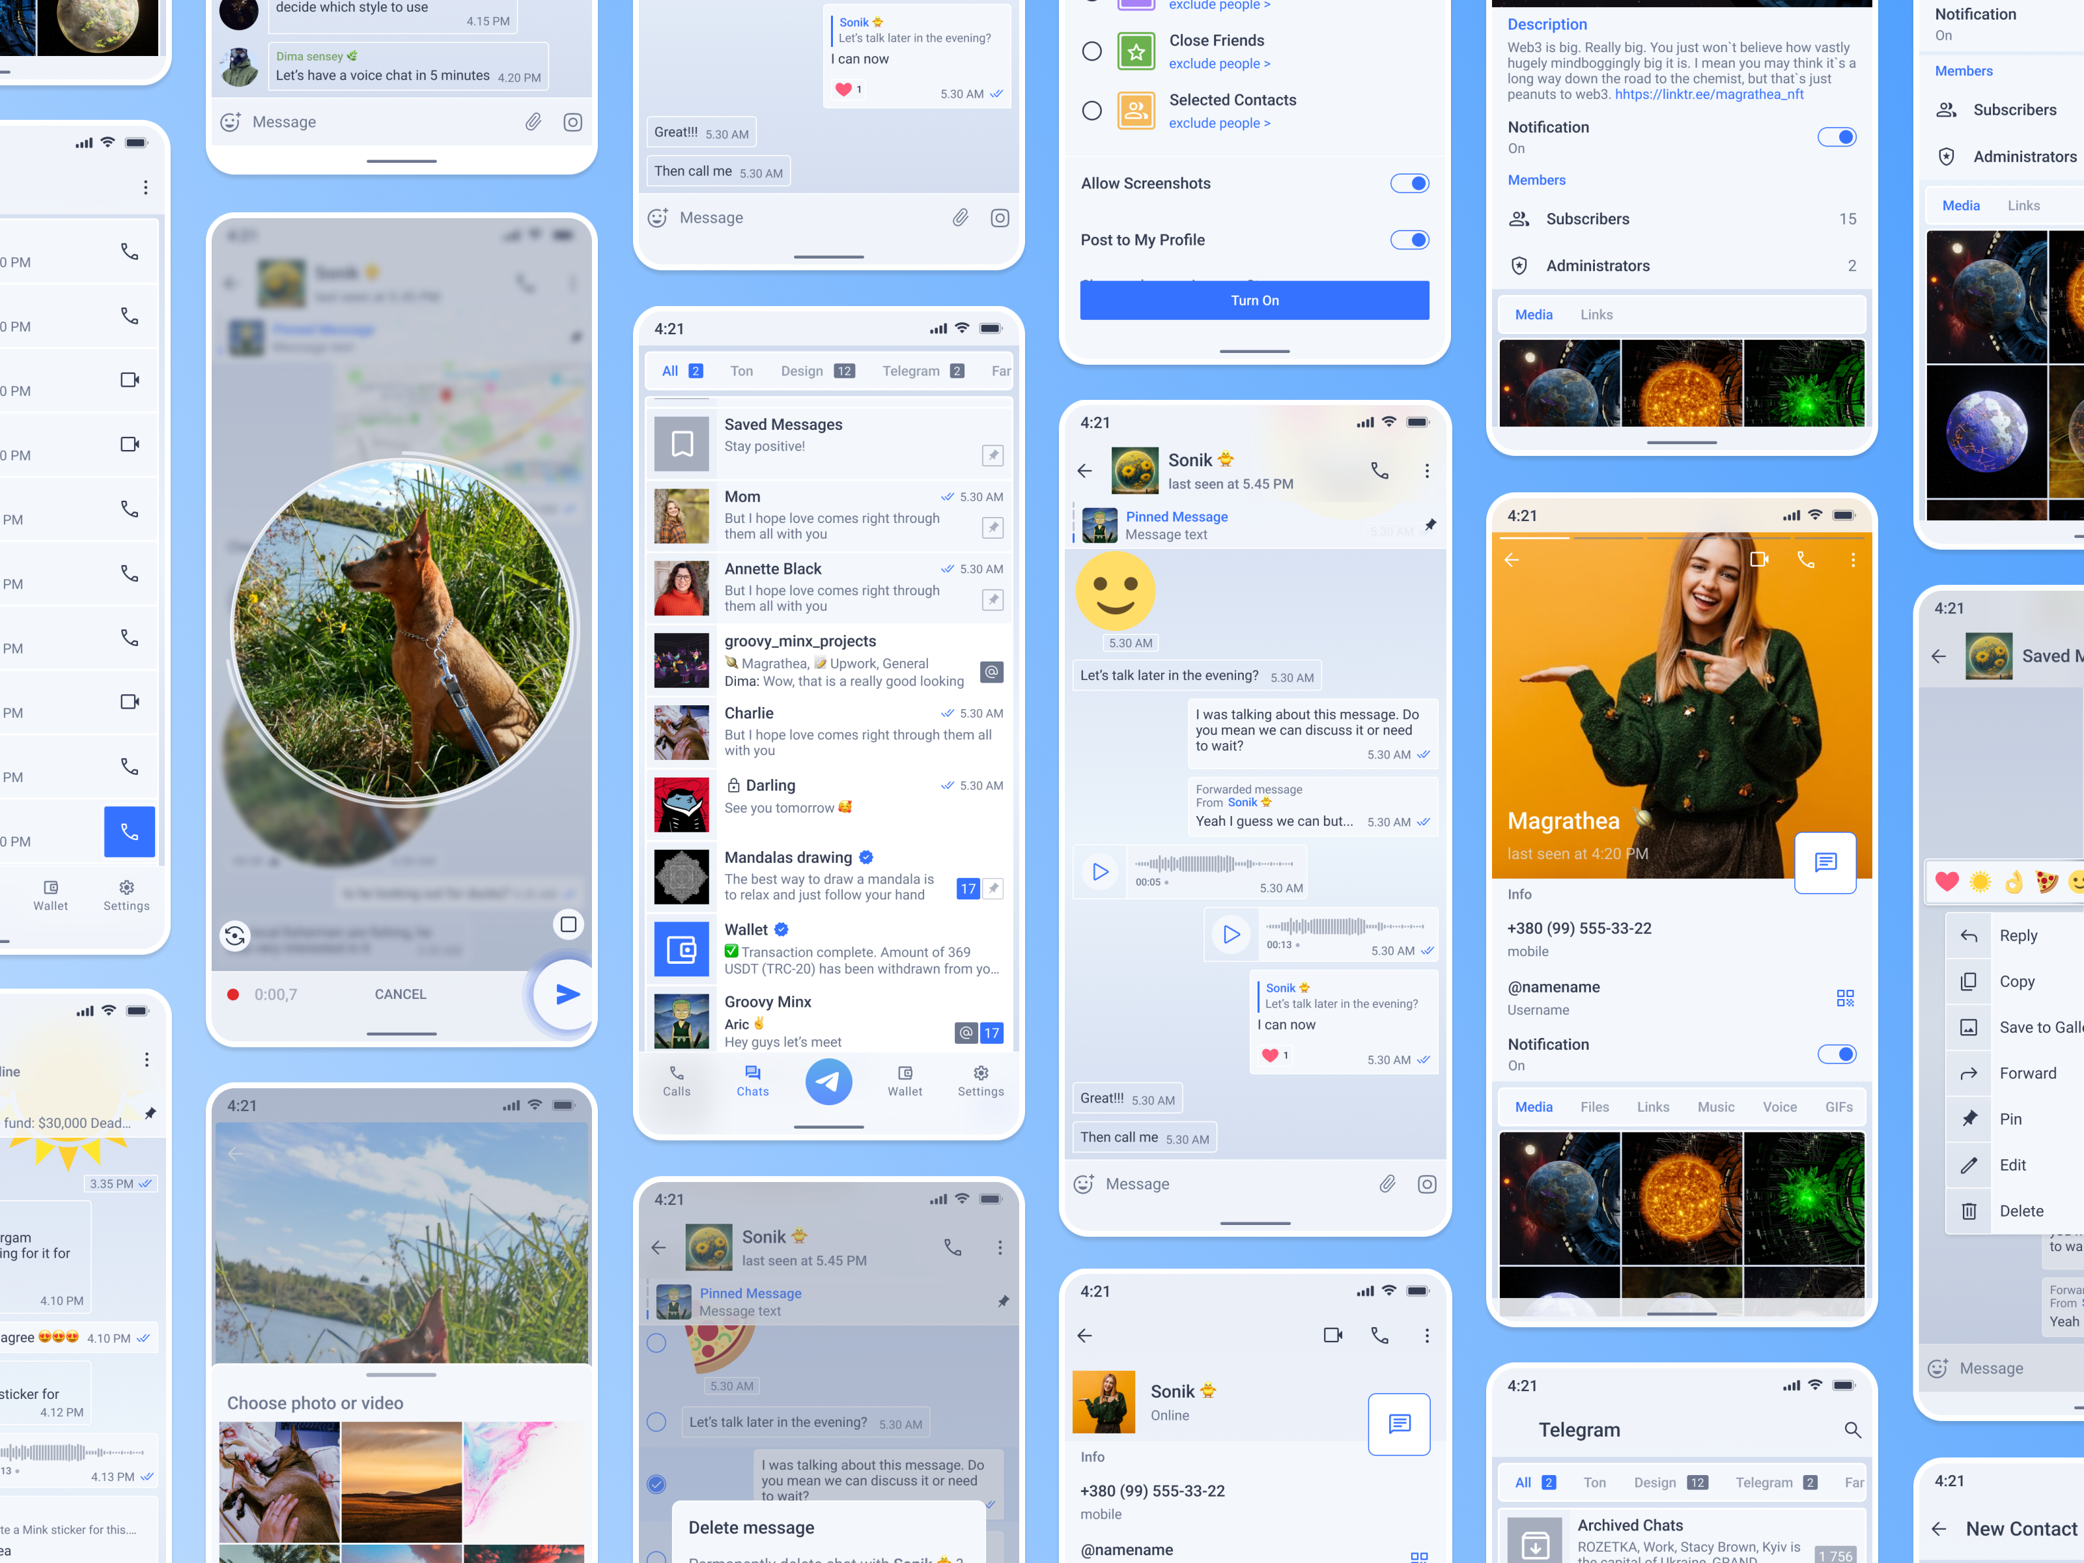Turn off Post to My Profile
Viewport: 2084px width, 1563px height.
[x=1409, y=239]
